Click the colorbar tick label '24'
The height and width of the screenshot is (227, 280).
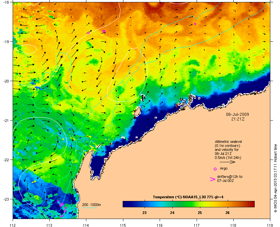(x=172, y=213)
